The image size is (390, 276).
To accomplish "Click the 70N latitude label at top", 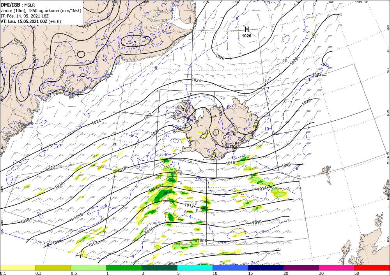I will coord(359,2).
